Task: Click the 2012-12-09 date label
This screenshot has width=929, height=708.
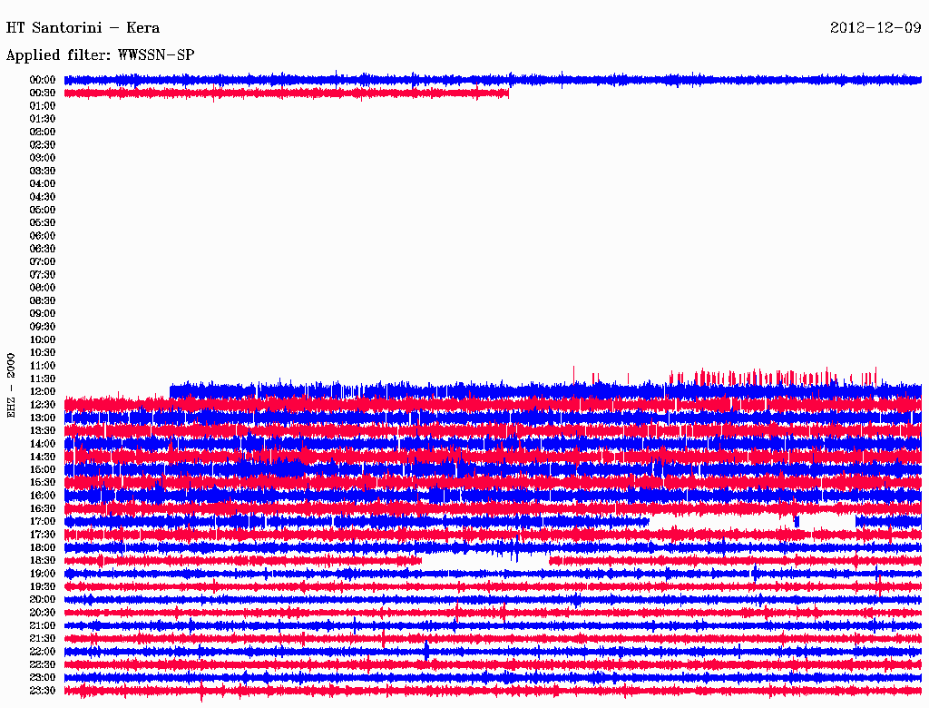Action: click(875, 27)
